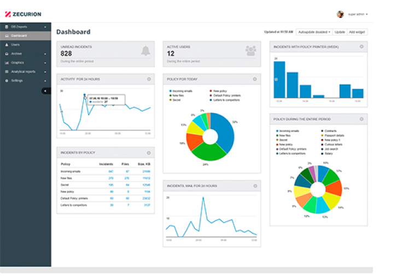Toggle Job search legend in entire period chart
The image size is (420, 280).
click(329, 149)
